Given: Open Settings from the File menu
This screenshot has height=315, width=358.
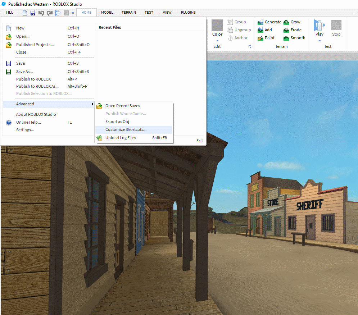Looking at the screenshot, I should tap(25, 130).
